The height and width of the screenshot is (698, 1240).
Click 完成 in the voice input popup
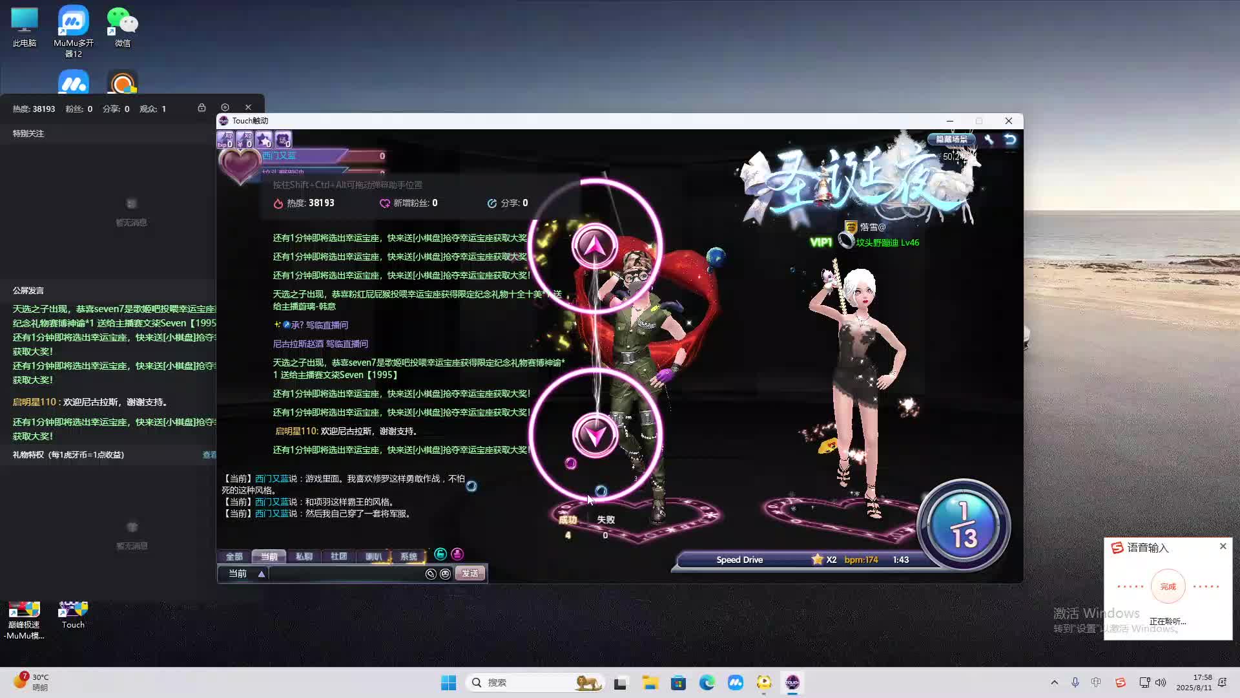pos(1168,587)
